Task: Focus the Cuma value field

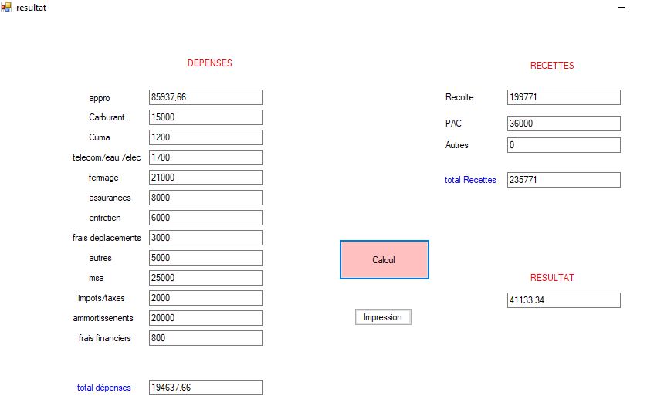Action: (205, 137)
